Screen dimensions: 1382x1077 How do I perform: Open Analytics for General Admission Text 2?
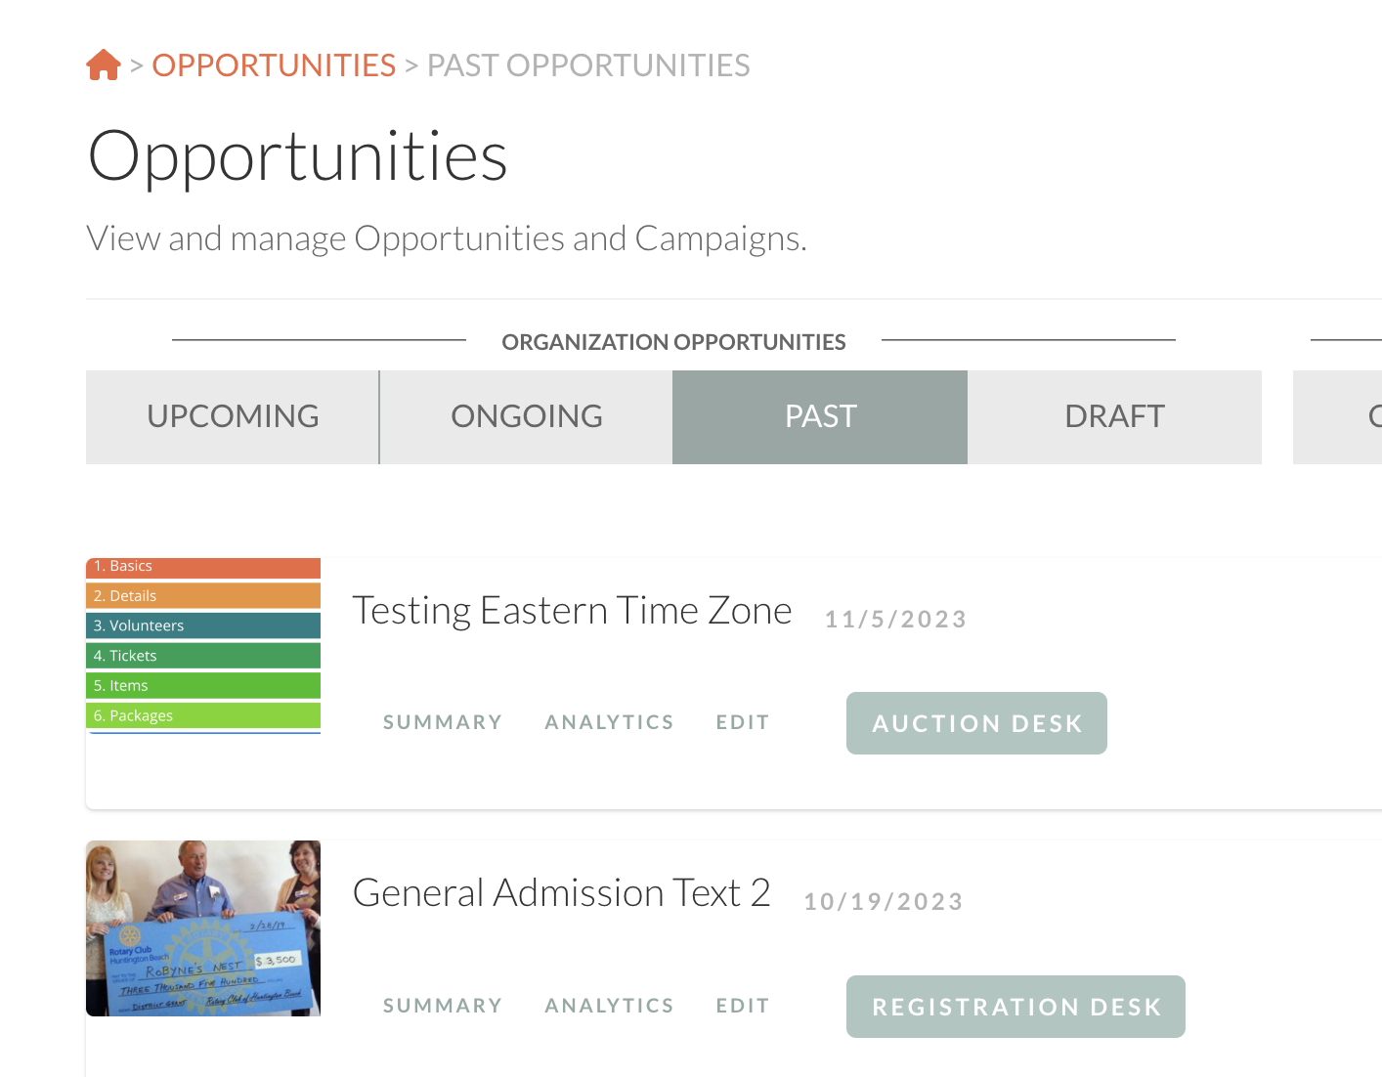point(609,1006)
